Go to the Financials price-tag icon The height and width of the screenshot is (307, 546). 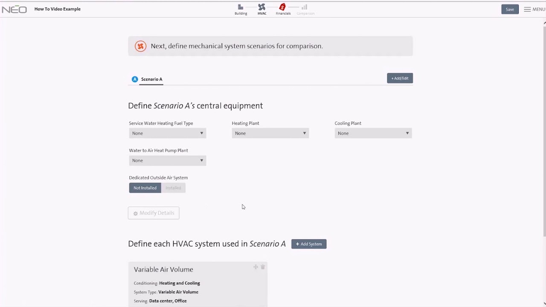point(282,7)
